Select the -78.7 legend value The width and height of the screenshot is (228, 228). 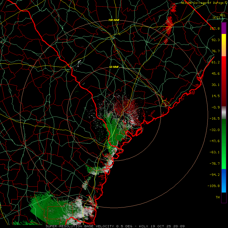point(215,164)
